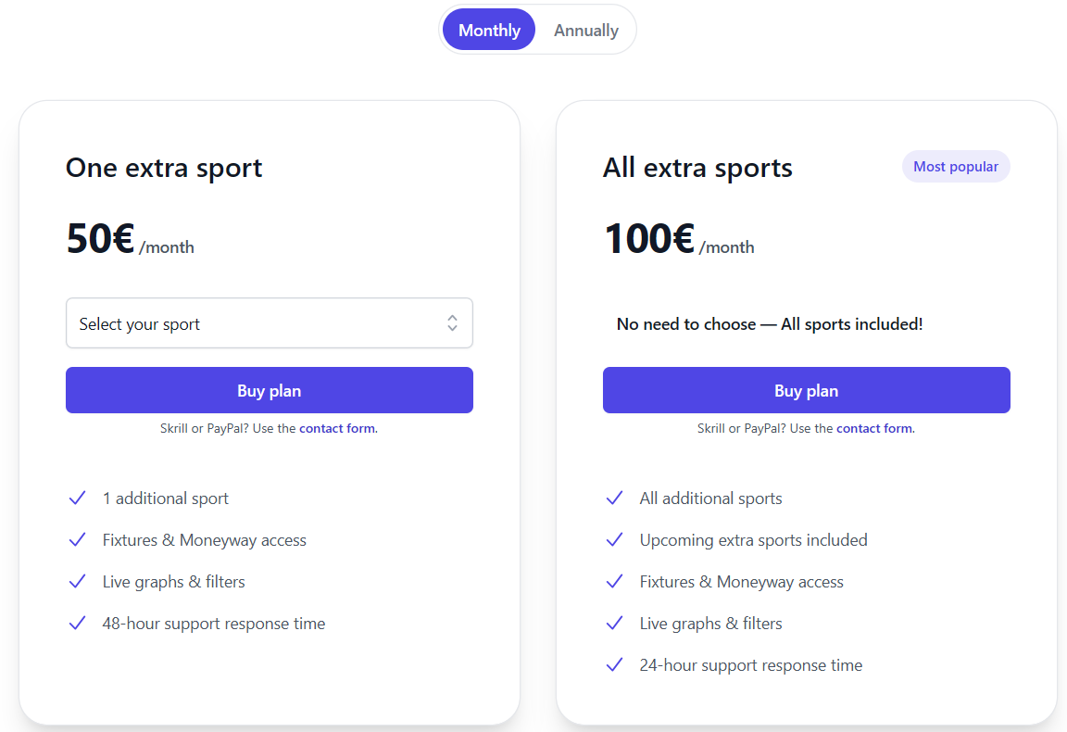The image size is (1067, 732).
Task: Buy the "One extra sport" plan
Action: coord(269,390)
